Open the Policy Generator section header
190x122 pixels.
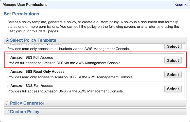tap(95, 103)
